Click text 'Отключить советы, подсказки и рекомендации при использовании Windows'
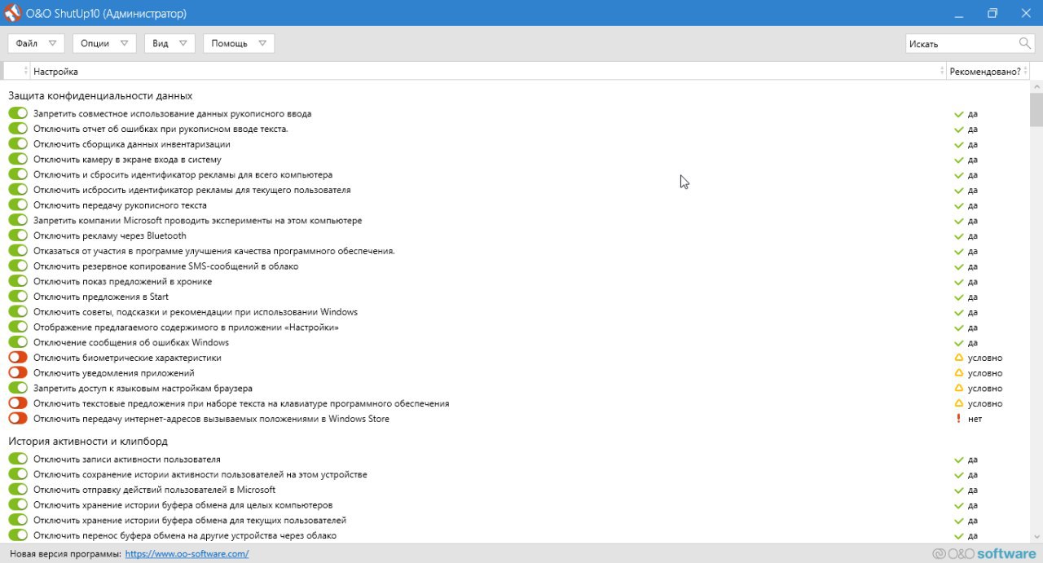The height and width of the screenshot is (563, 1043). tap(196, 312)
